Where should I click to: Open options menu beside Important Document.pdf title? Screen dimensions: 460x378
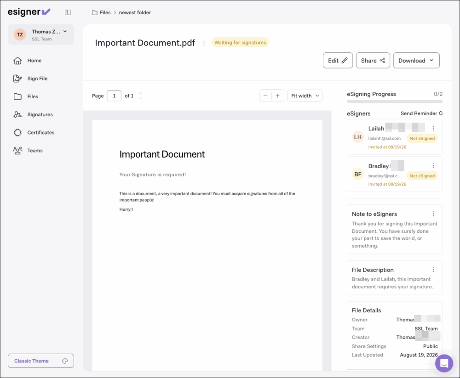click(x=204, y=43)
